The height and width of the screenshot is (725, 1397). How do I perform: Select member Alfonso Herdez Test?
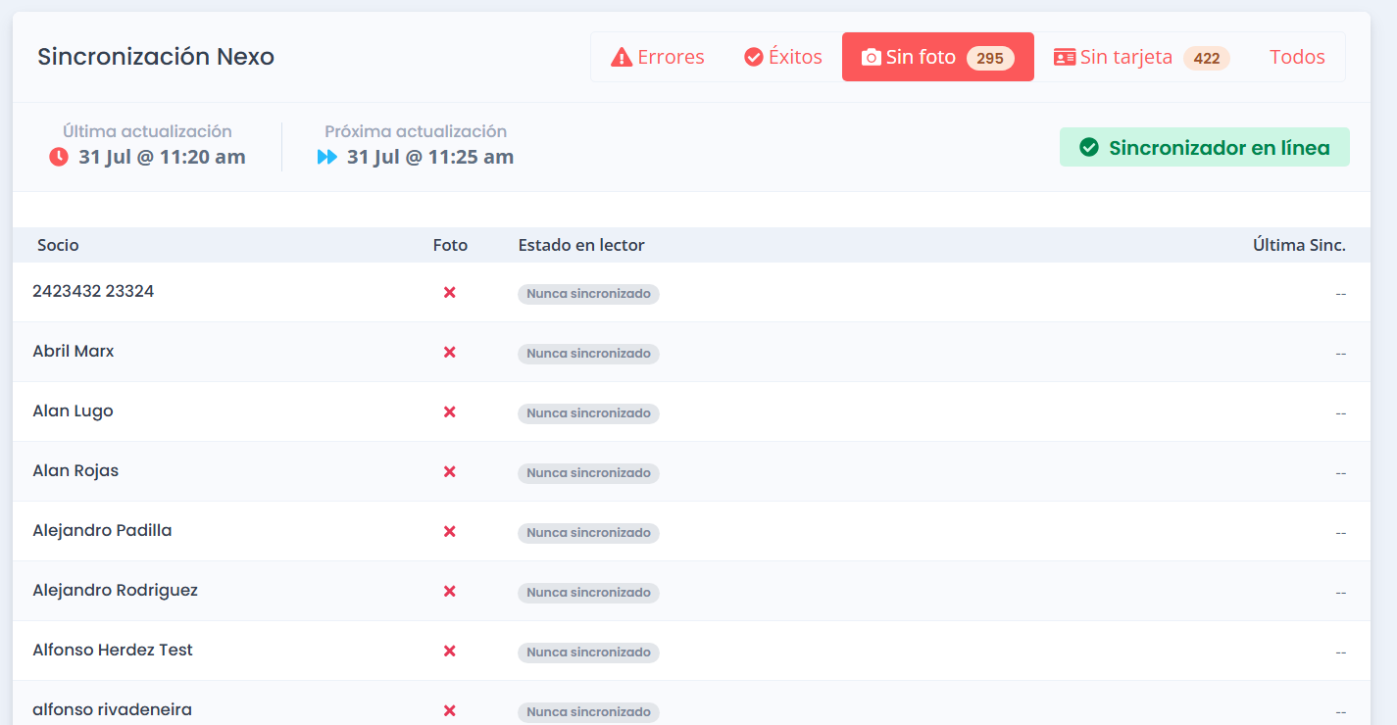click(x=113, y=650)
